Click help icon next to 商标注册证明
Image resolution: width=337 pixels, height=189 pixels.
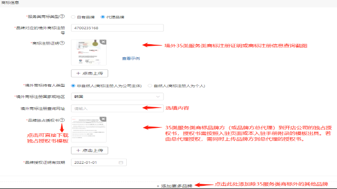(x=62, y=43)
